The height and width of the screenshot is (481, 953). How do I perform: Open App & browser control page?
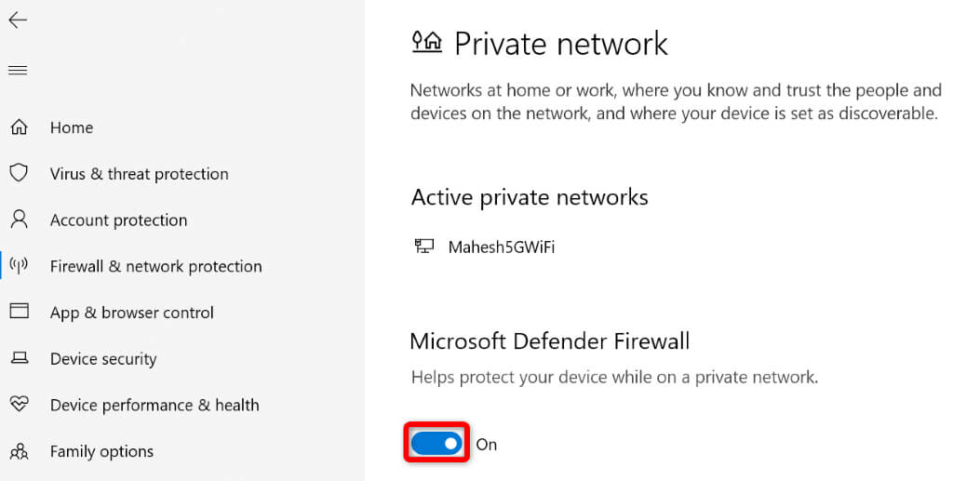coord(131,313)
